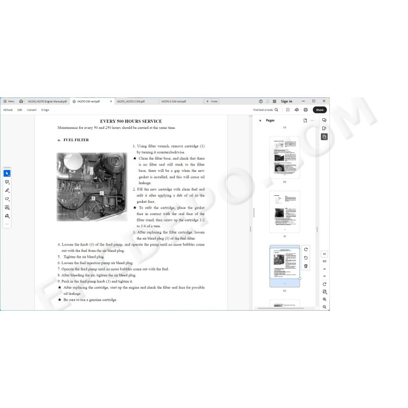The width and height of the screenshot is (408, 408).
Task: Choose the Highlight pen tool
Action: 7,191
